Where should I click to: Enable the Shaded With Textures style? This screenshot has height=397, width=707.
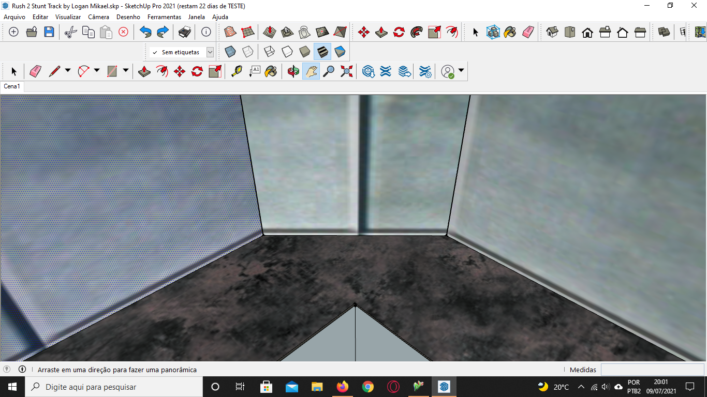tap(322, 52)
